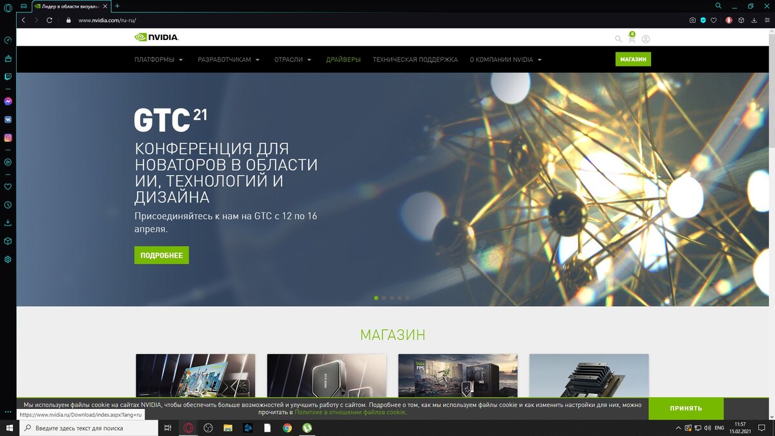The height and width of the screenshot is (436, 775).
Task: Open GX Control speedometer icon in the sidebar
Action: (8, 40)
